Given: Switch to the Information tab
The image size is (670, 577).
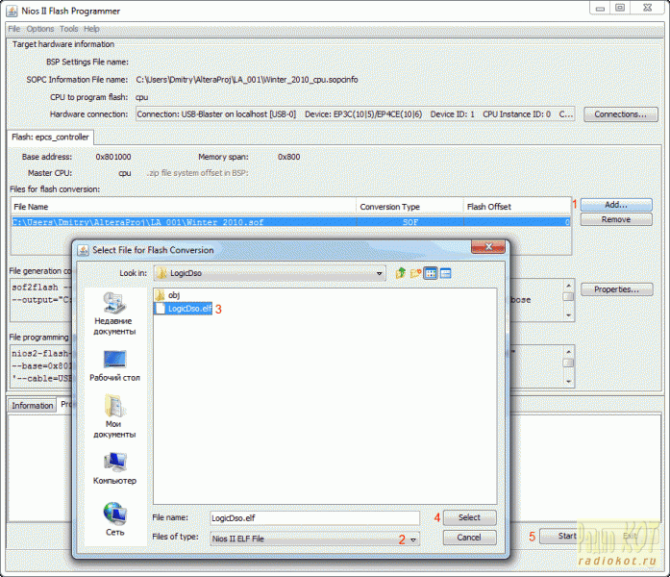Looking at the screenshot, I should click(33, 406).
